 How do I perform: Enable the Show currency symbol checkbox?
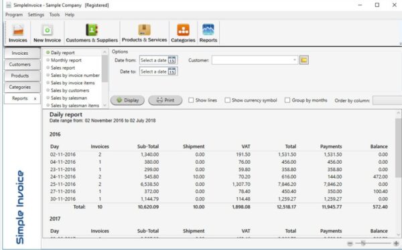click(227, 100)
